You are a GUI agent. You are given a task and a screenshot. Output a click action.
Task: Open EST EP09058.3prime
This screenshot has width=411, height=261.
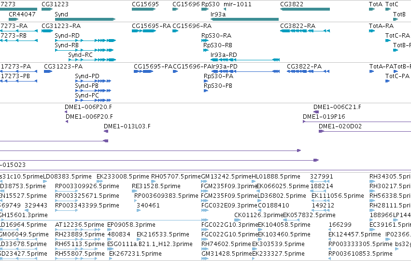[131, 225]
